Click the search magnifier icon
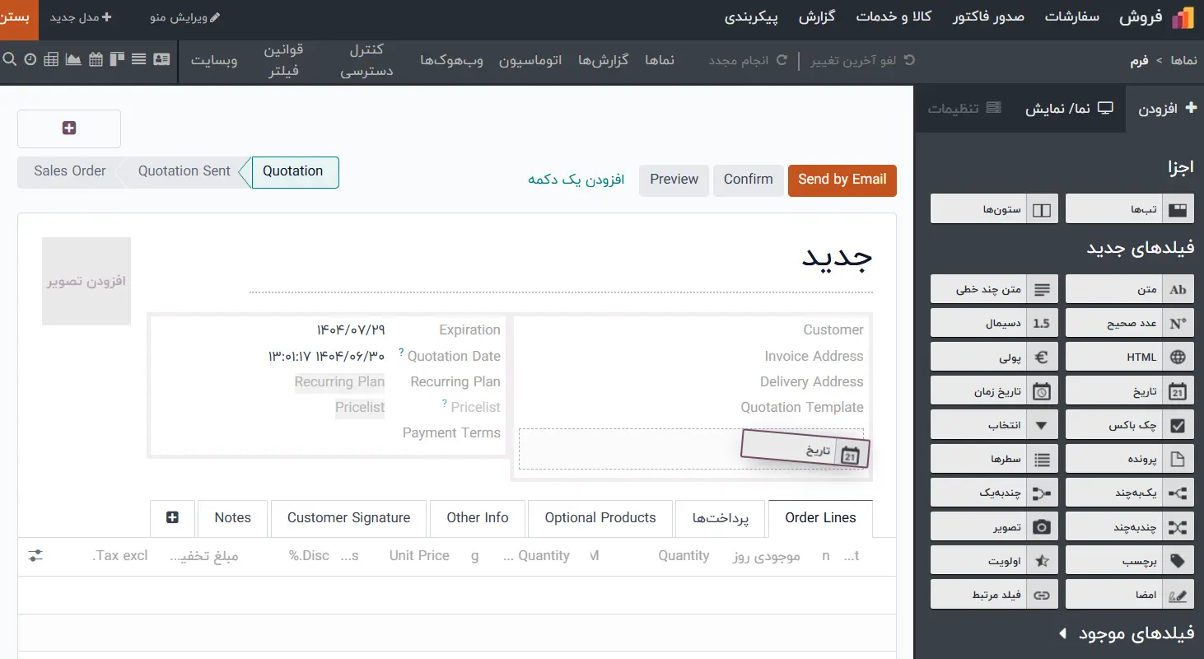The width and height of the screenshot is (1204, 659). 10,59
